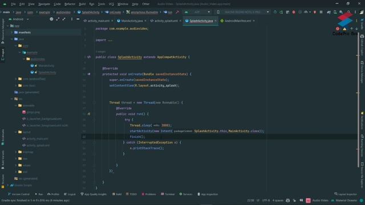The width and height of the screenshot is (365, 205).
Task: Go to next highlighted error arrow
Action: click(x=356, y=29)
